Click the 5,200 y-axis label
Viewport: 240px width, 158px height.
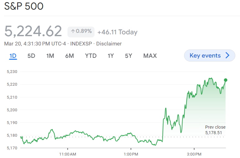click(x=12, y=110)
